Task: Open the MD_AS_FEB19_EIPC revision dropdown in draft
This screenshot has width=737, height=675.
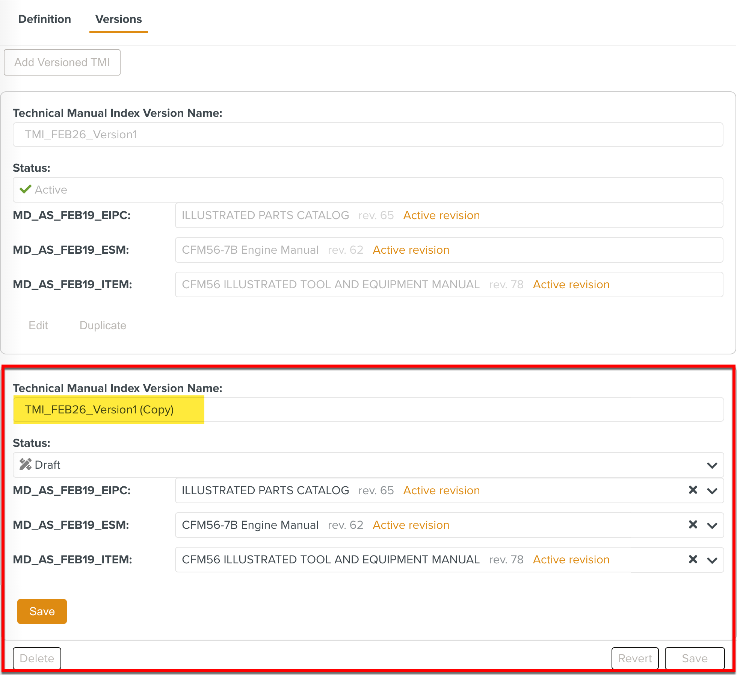Action: (712, 491)
